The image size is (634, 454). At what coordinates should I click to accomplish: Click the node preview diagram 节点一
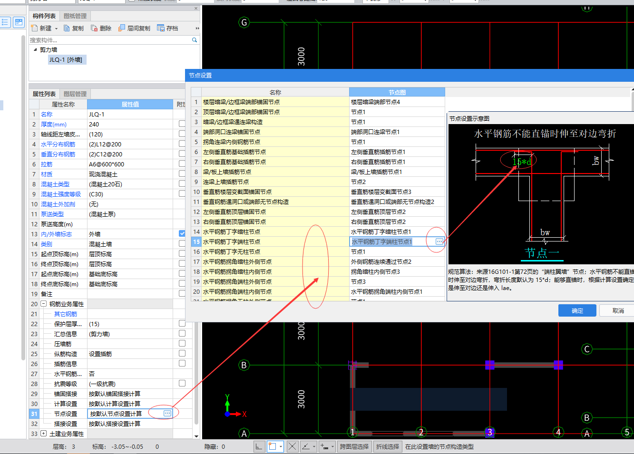541,194
